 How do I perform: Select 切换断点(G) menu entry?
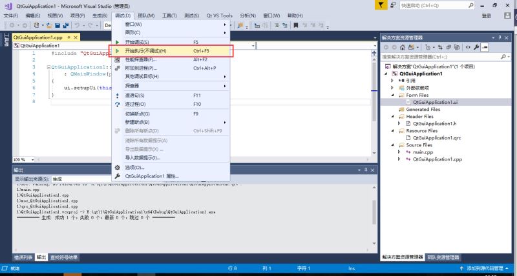coord(171,114)
